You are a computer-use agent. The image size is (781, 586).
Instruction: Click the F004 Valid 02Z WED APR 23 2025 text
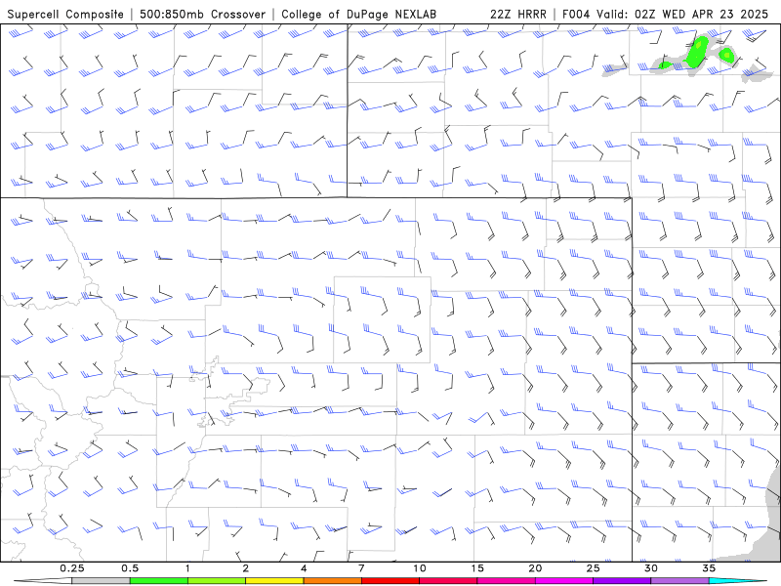point(665,14)
